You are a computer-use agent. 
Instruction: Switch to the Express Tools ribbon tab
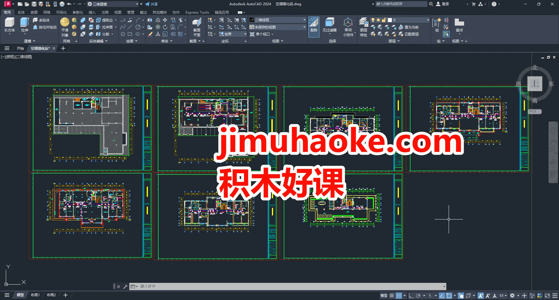click(x=197, y=12)
